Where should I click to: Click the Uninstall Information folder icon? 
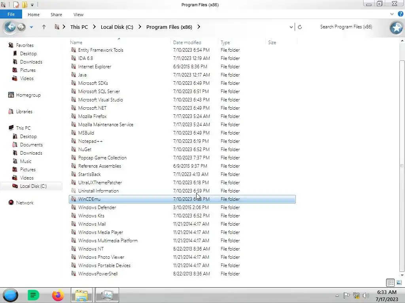tap(74, 191)
